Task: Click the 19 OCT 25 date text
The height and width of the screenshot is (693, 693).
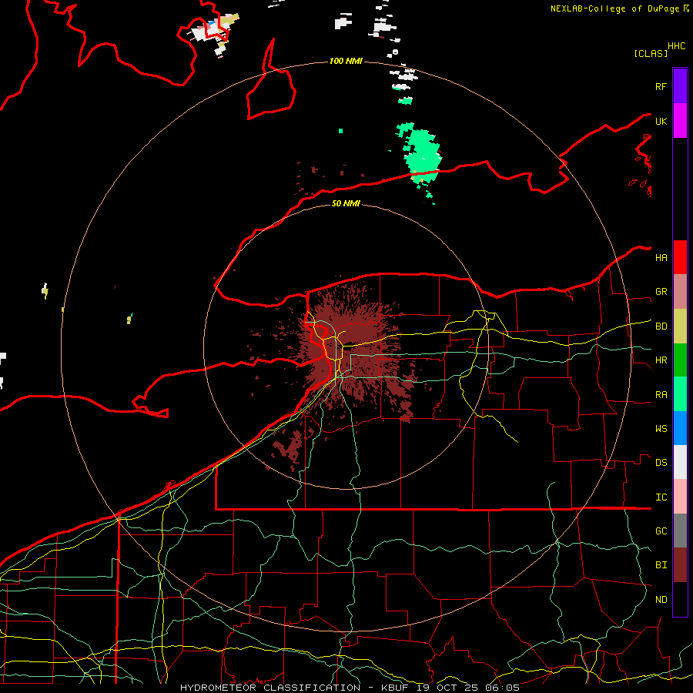Action: pyautogui.click(x=447, y=688)
